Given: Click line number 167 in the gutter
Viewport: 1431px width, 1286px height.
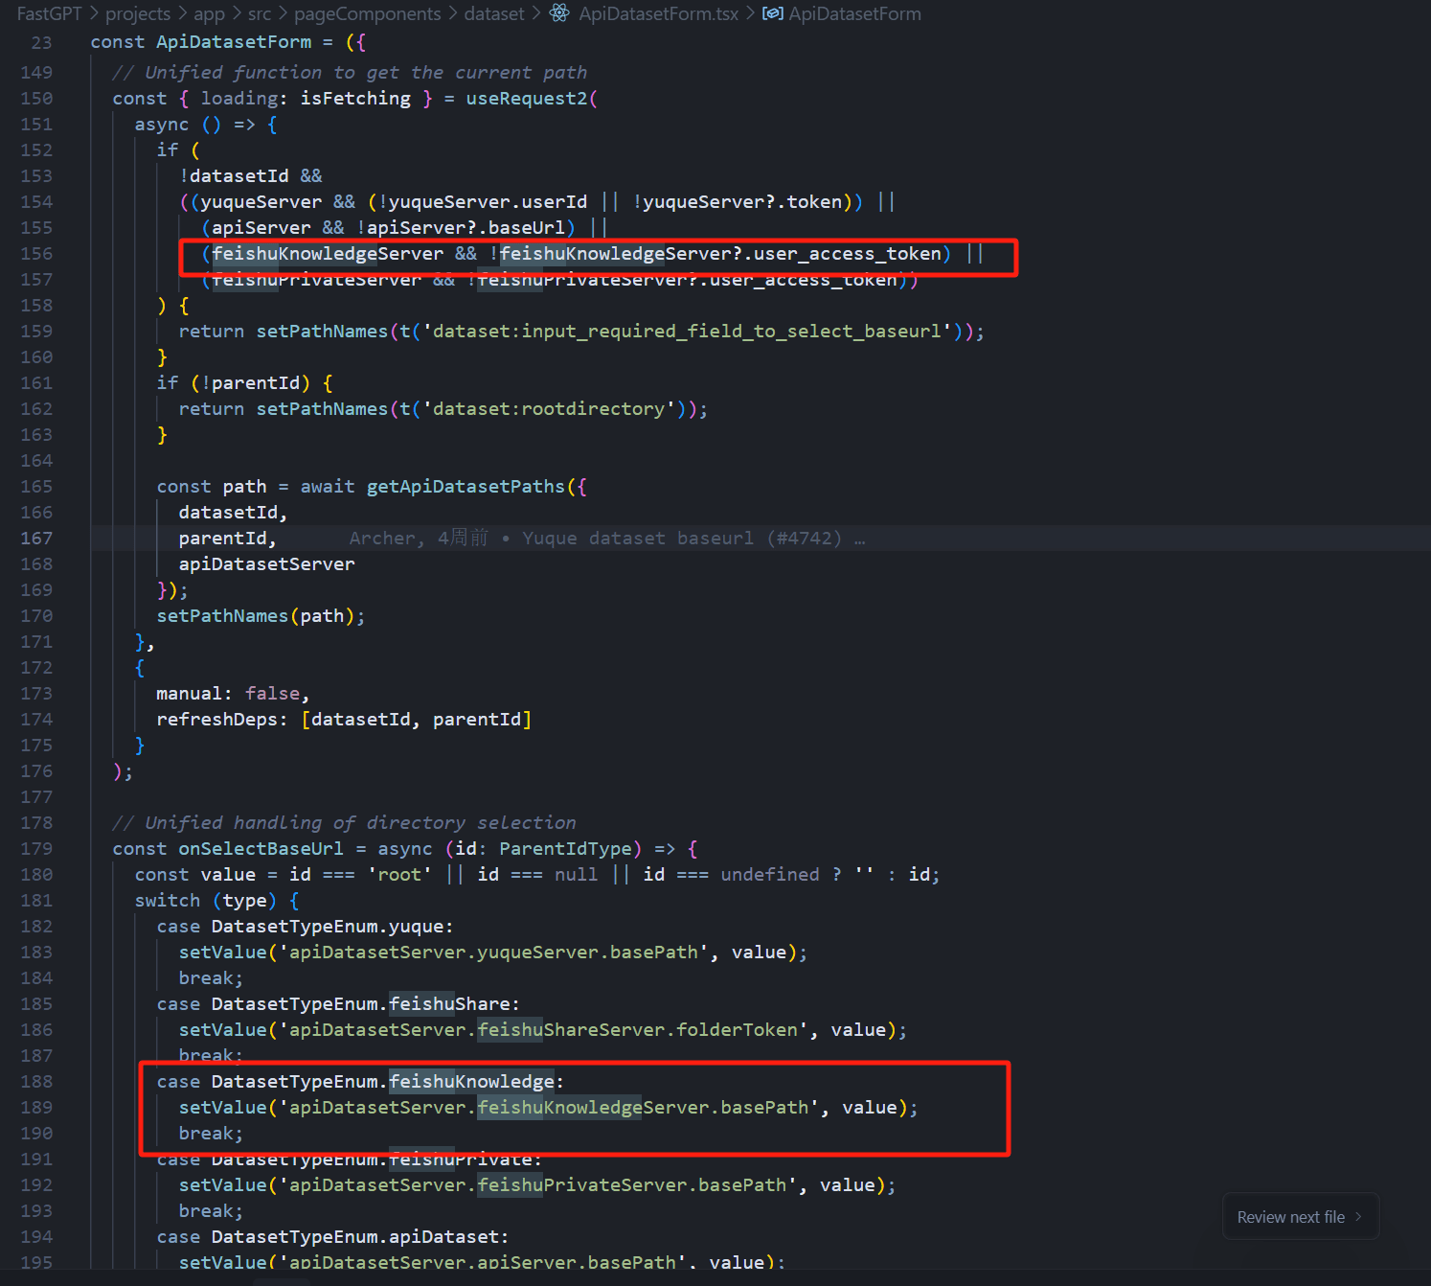Looking at the screenshot, I should 36,539.
